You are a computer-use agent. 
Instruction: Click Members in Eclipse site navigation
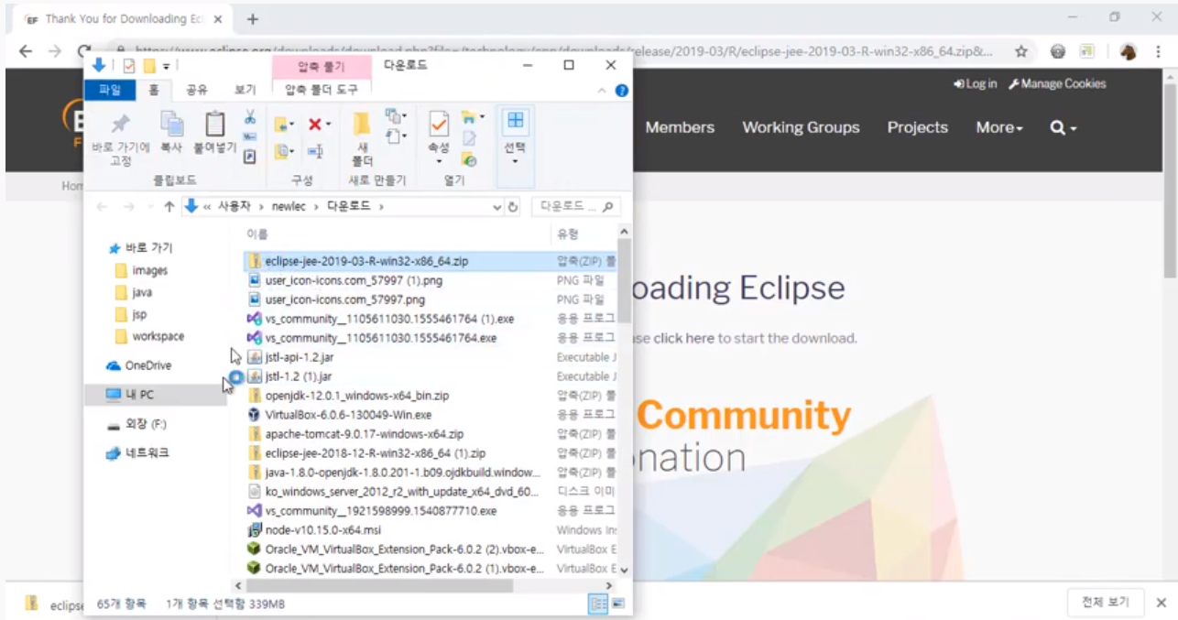(x=680, y=127)
